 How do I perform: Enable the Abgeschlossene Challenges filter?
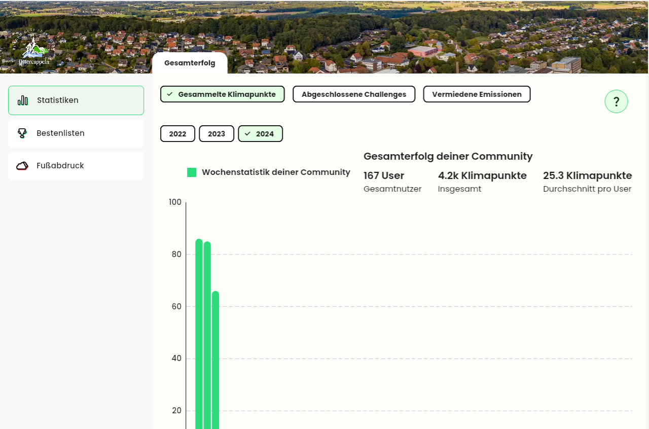tap(353, 94)
